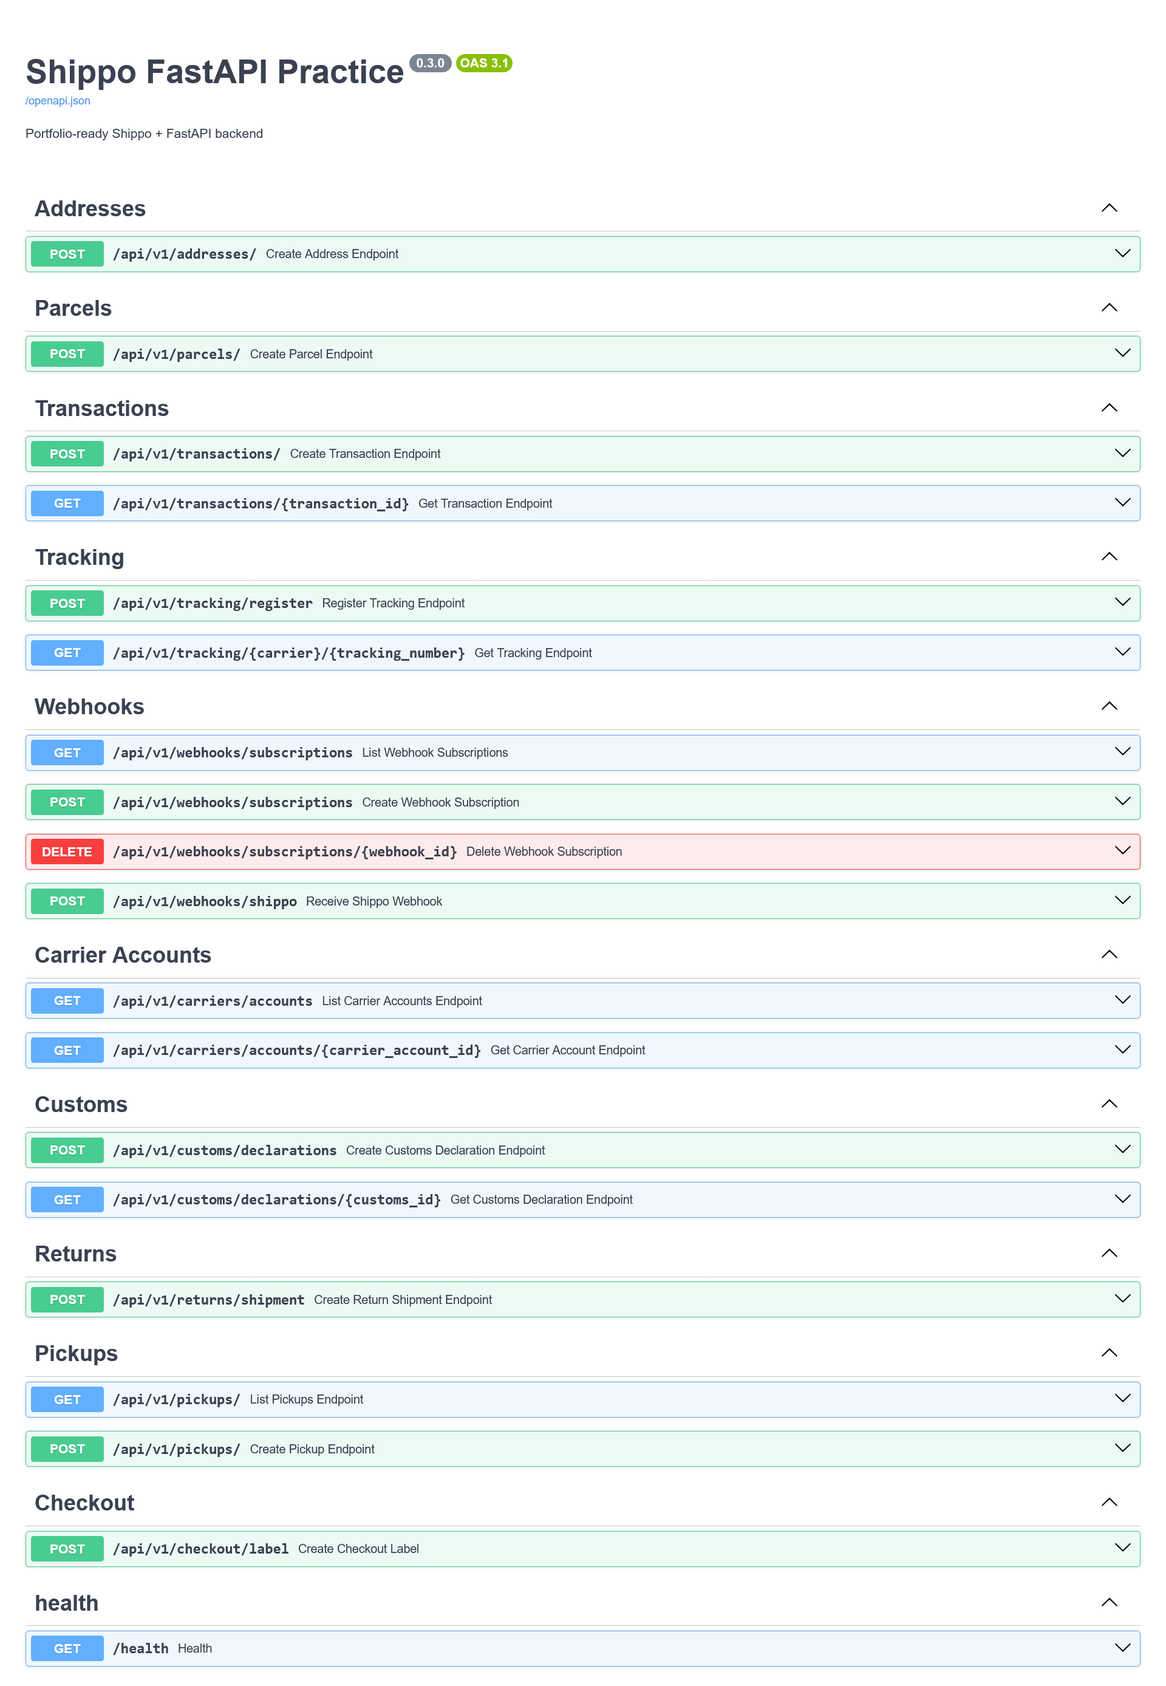Click the 'List Webhook Subscriptions' summary text
The height and width of the screenshot is (1686, 1166).
pos(435,753)
